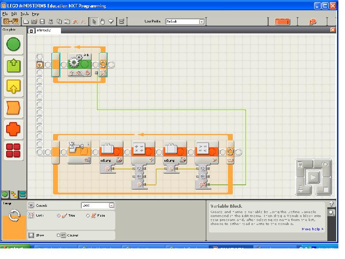Enable the Counter checkbox
This screenshot has height=259, width=345.
click(58, 235)
